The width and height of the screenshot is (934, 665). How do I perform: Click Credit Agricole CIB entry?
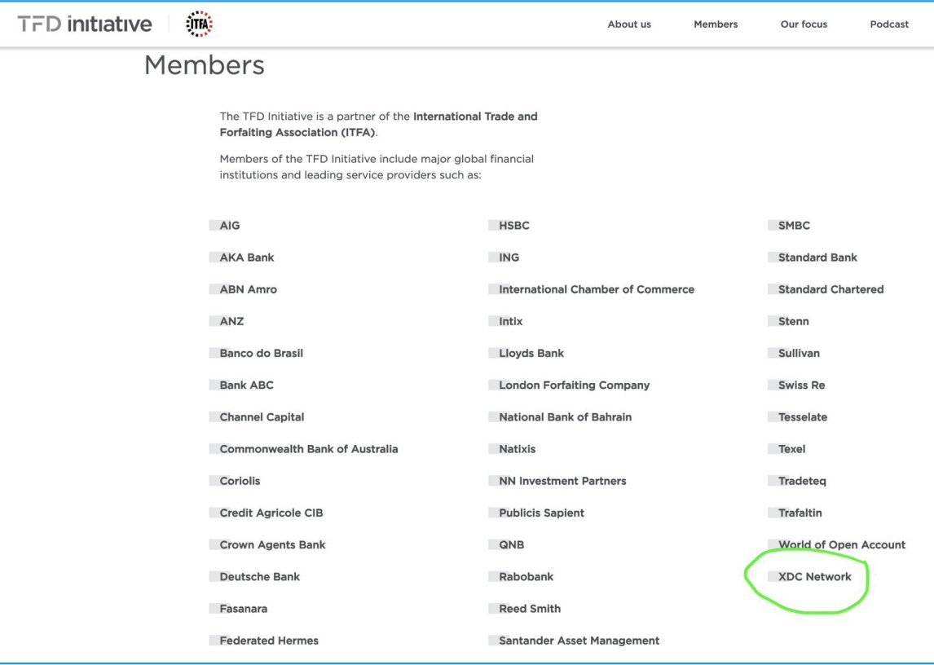pyautogui.click(x=271, y=513)
